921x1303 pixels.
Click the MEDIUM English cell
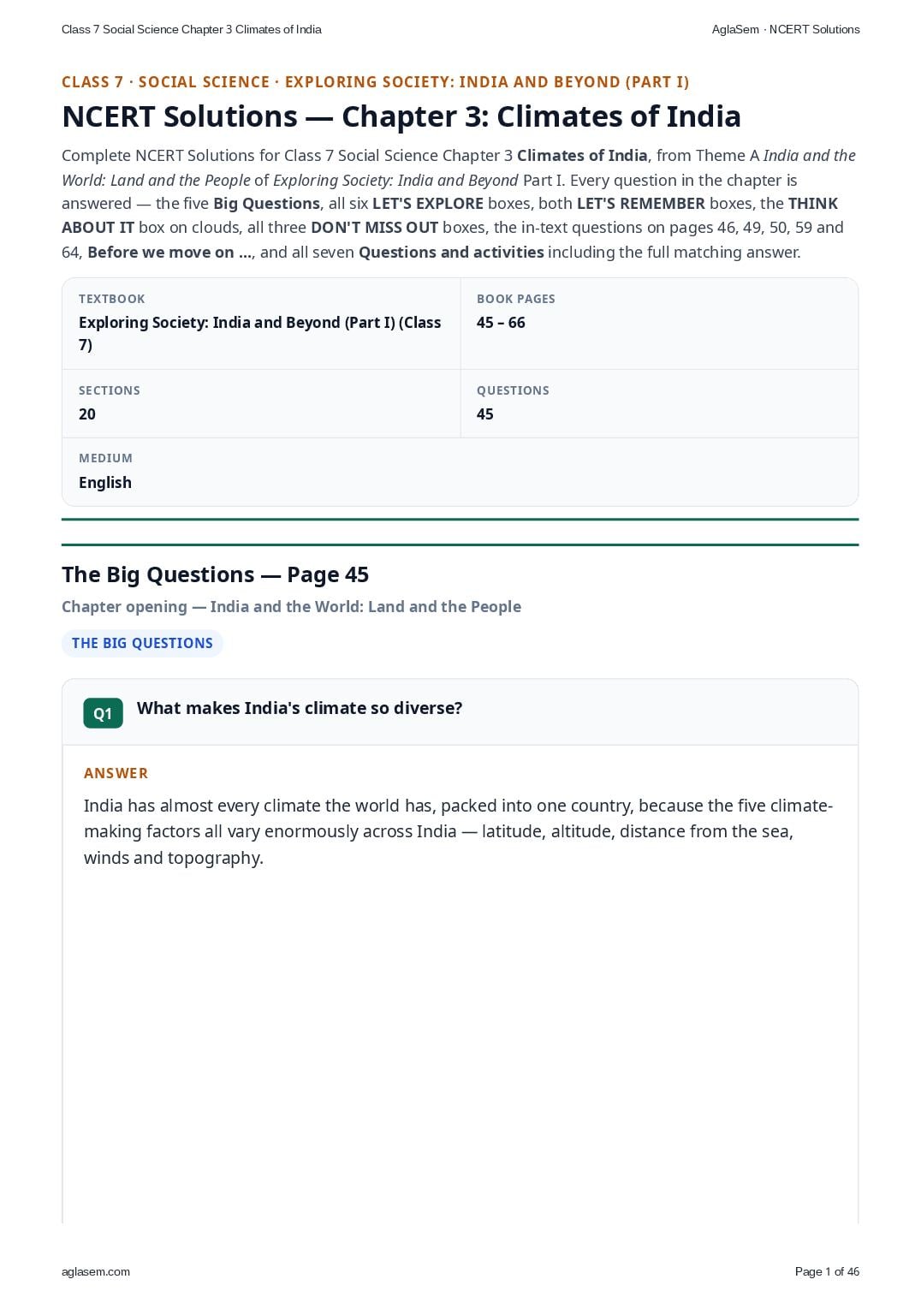point(460,472)
